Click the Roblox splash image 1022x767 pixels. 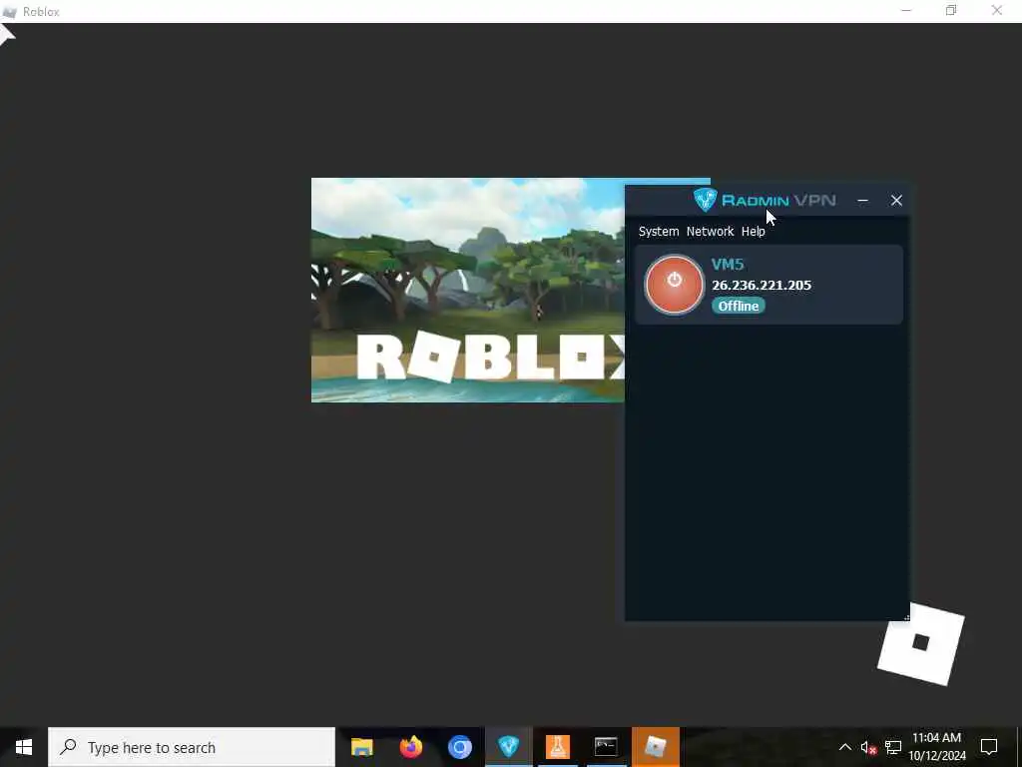tap(467, 291)
